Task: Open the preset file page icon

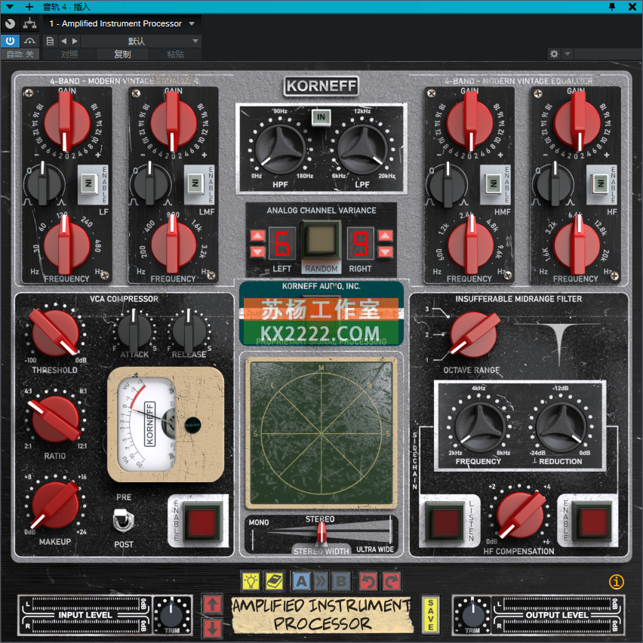Action: click(50, 41)
